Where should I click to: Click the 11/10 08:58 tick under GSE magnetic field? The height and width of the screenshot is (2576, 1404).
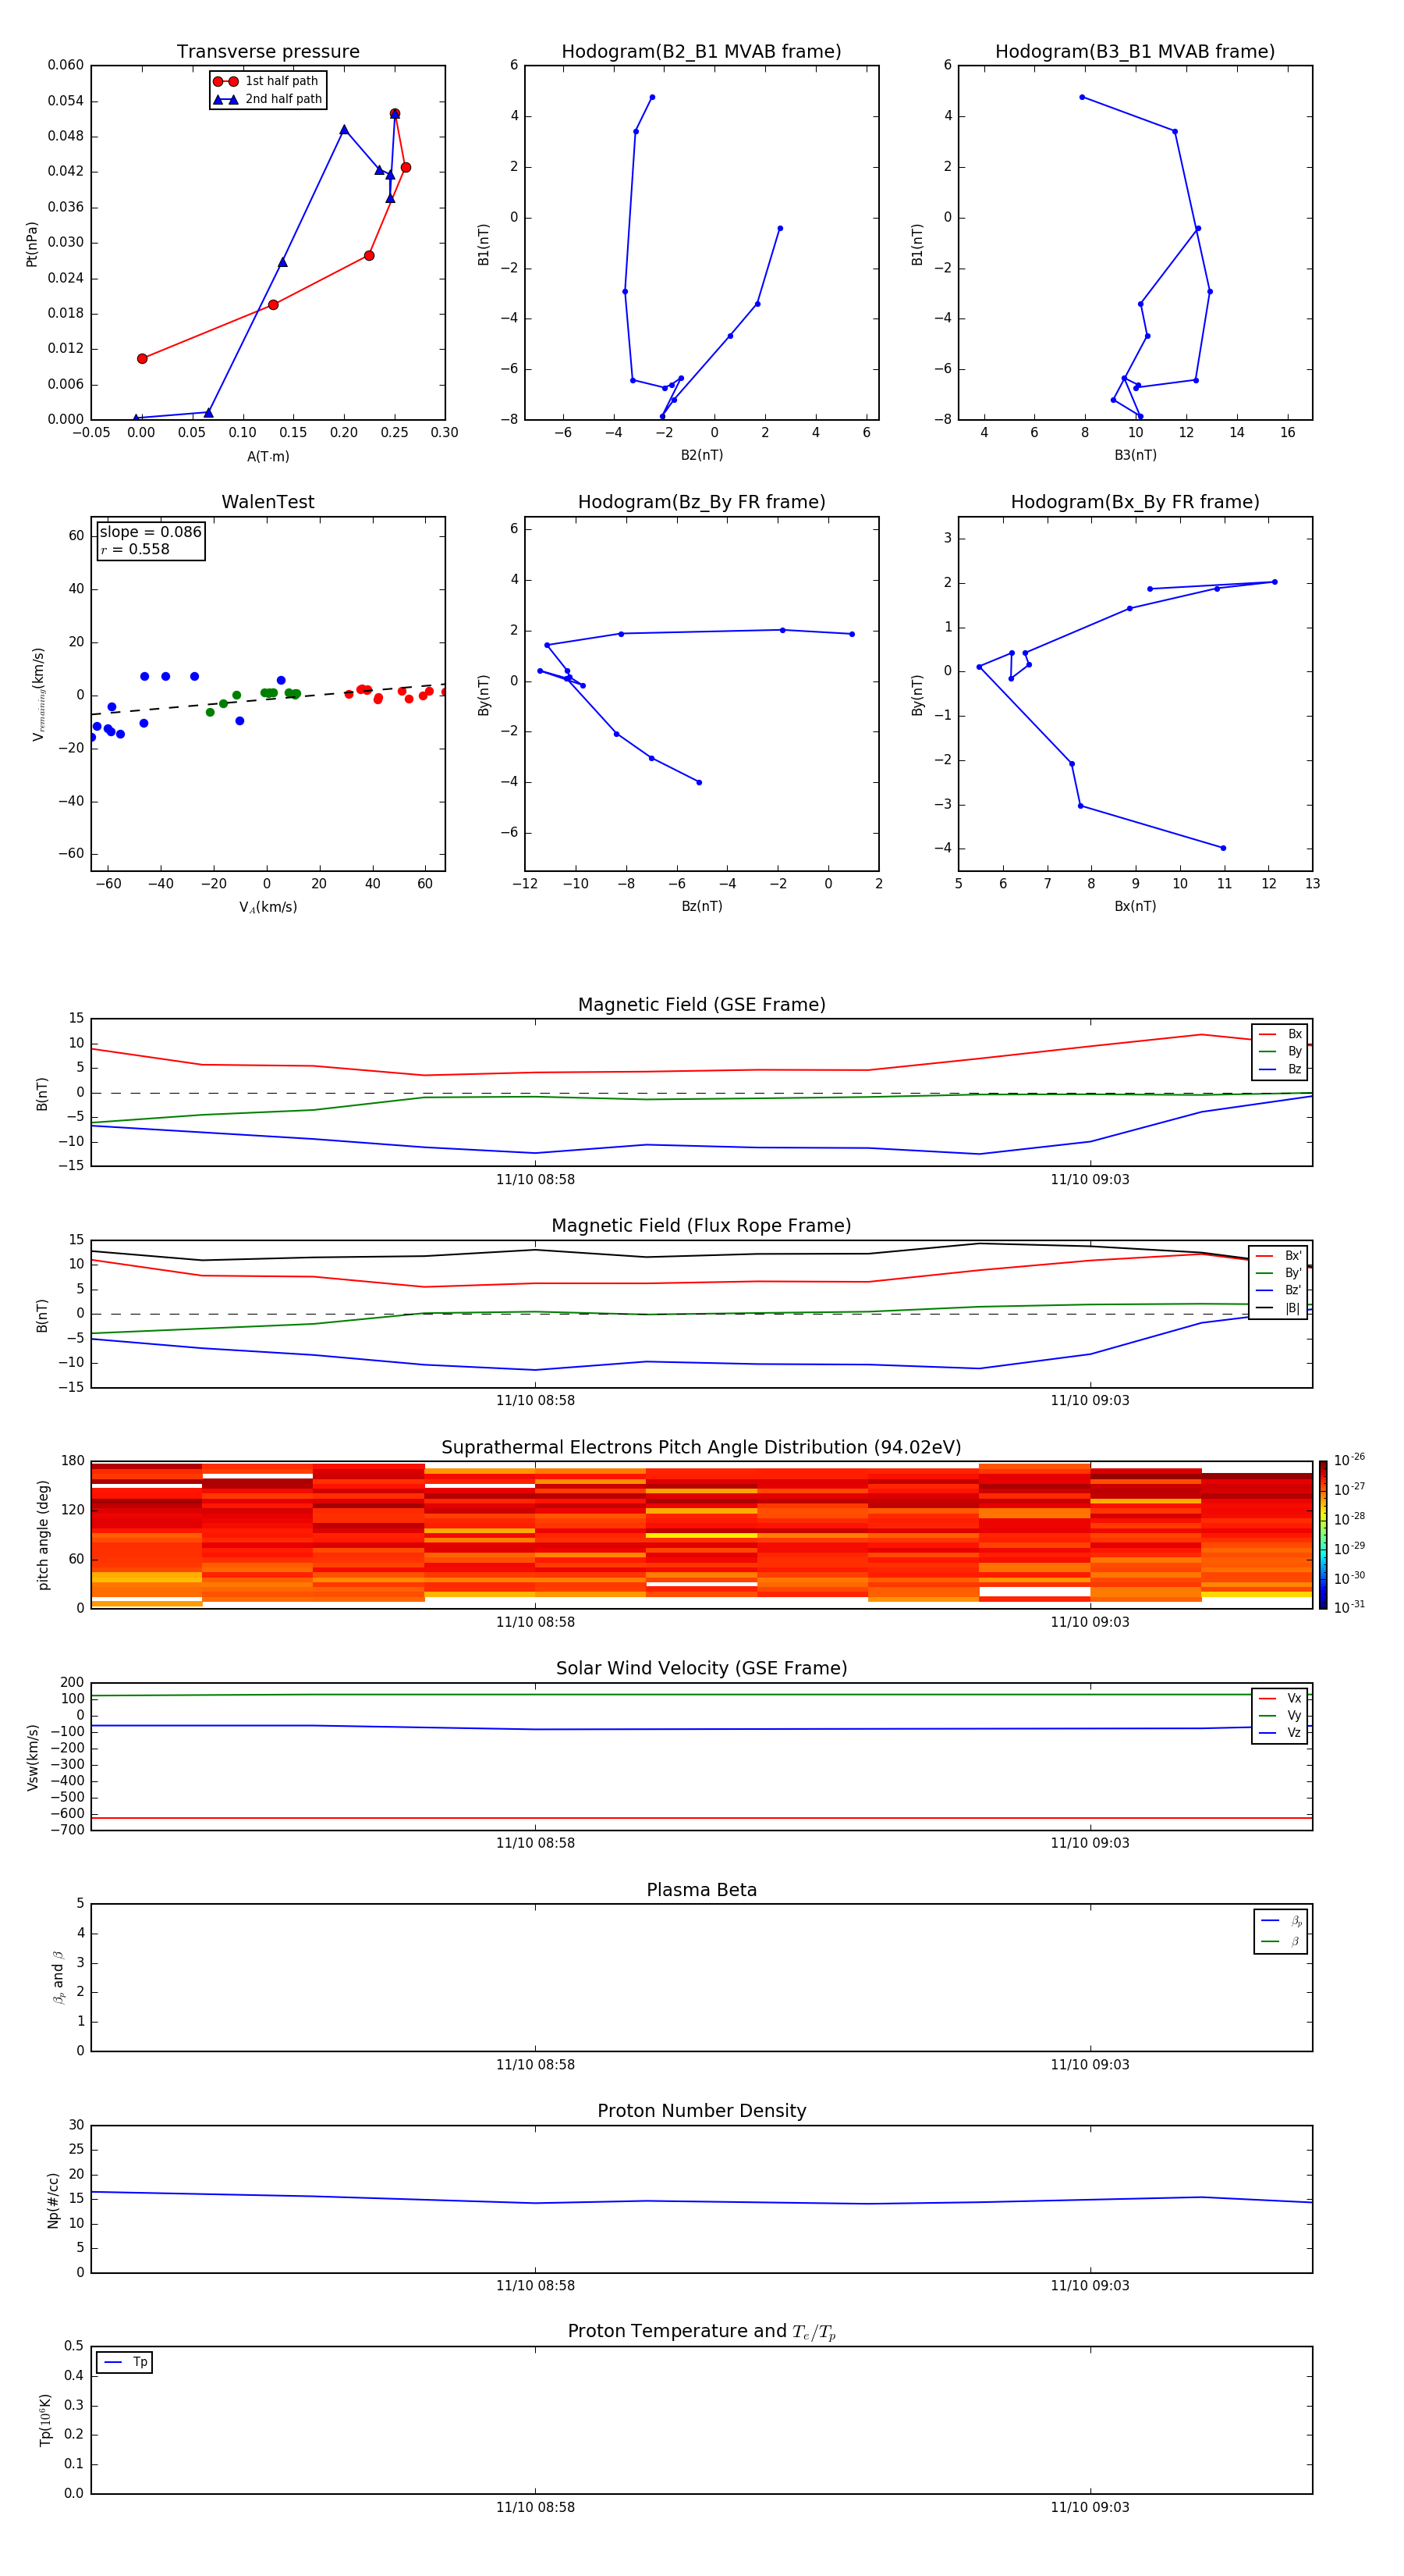(536, 1179)
